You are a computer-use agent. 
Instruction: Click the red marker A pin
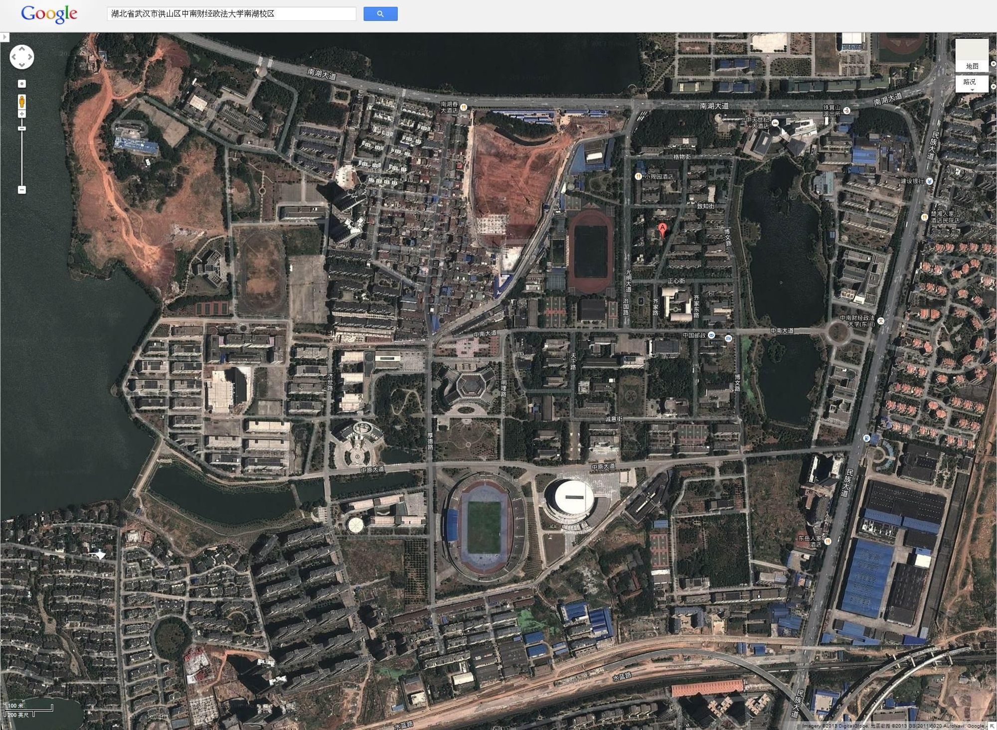(662, 229)
